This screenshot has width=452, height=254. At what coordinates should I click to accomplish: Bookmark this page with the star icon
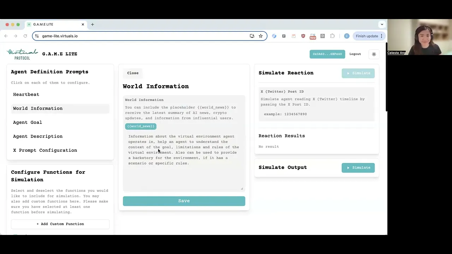pos(261,36)
